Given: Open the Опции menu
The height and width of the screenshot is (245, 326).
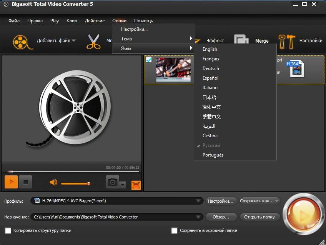Looking at the screenshot, I should (119, 21).
